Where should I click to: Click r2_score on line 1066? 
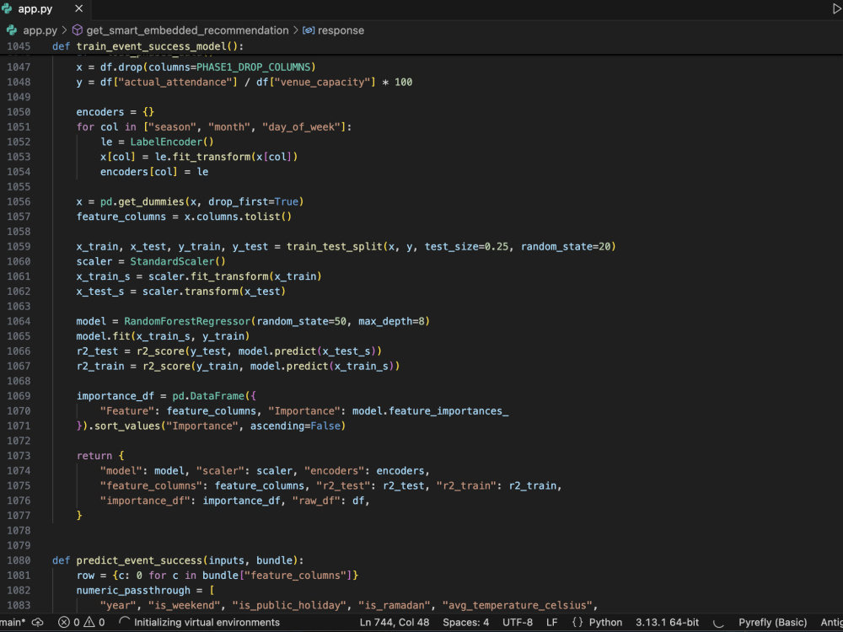click(x=160, y=351)
